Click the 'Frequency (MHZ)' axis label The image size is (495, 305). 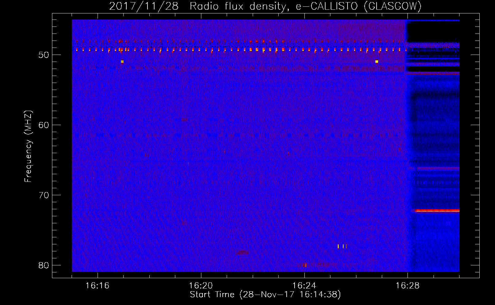[28, 146]
